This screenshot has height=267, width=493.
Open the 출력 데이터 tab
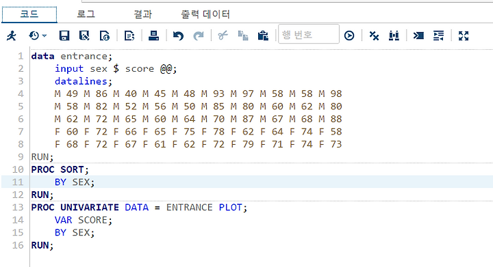[x=205, y=14]
